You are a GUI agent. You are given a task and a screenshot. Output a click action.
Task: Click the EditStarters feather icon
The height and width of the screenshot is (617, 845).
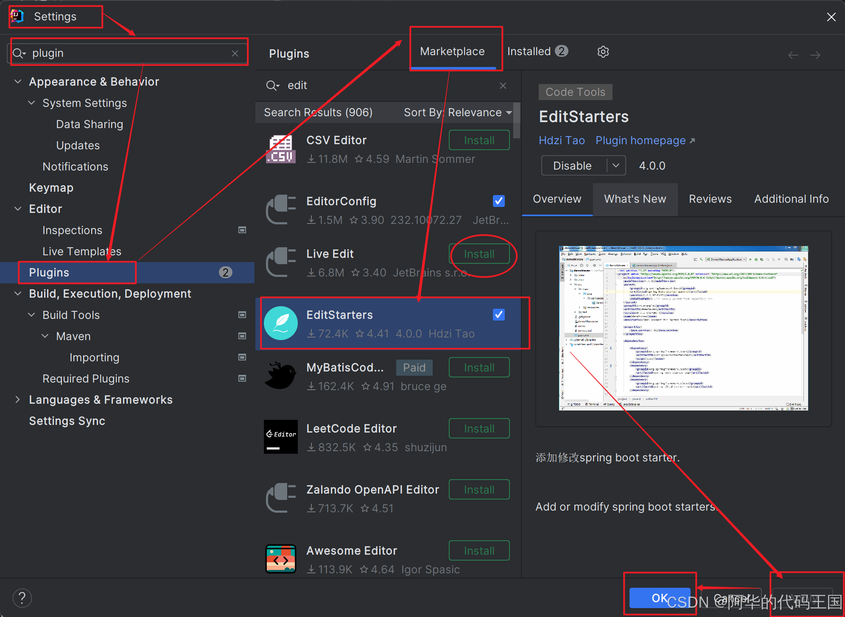tap(280, 323)
